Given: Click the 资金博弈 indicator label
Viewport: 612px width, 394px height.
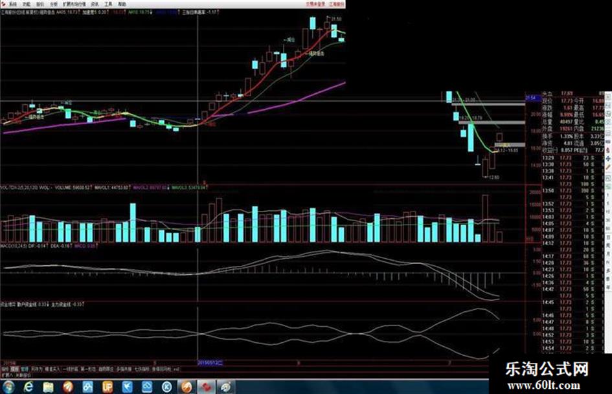Looking at the screenshot, I should click(8, 304).
